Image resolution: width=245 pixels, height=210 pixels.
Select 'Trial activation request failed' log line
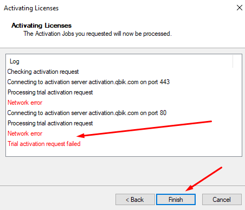click(44, 144)
